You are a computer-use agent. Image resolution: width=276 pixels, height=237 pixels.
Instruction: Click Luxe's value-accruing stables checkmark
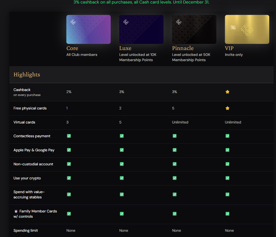point(122,194)
